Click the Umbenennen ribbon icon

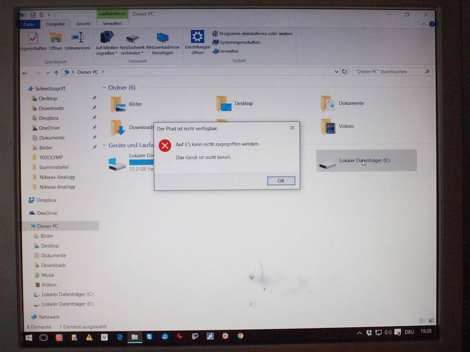pyautogui.click(x=77, y=38)
